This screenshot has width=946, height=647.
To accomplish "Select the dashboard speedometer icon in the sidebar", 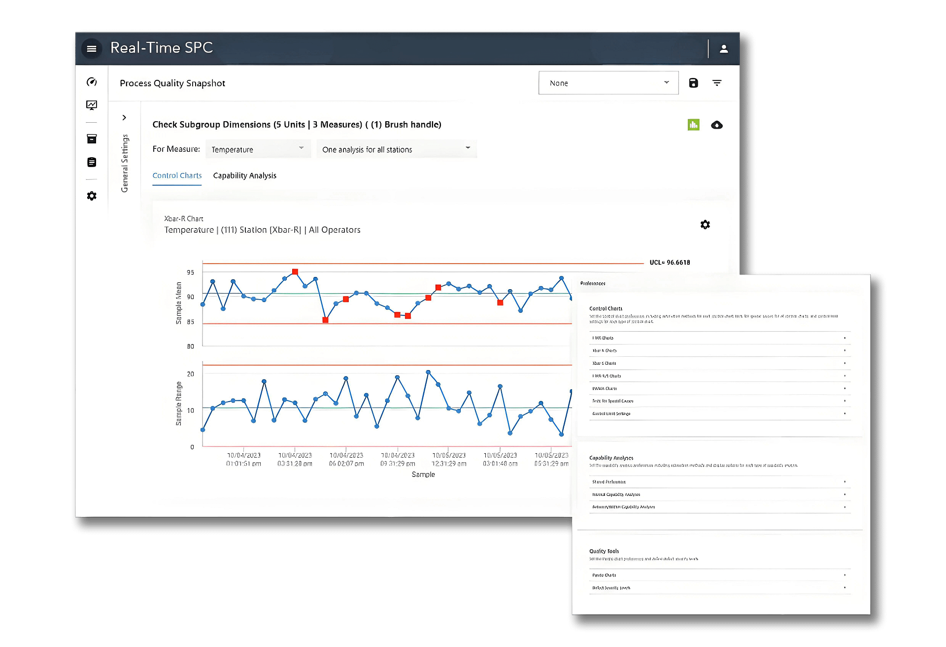I will (x=92, y=82).
